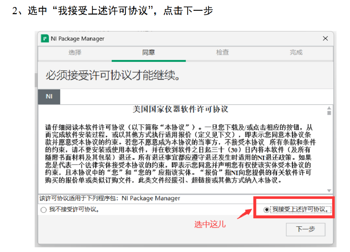The image size is (350, 252).
Task: Click the 必须接受许可协议才能继续 headline
Action: pyautogui.click(x=113, y=75)
